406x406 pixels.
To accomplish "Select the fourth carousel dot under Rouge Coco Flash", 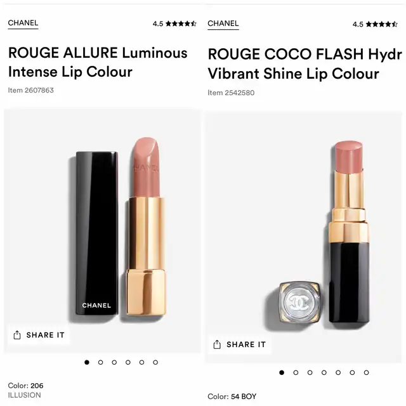I will click(324, 372).
